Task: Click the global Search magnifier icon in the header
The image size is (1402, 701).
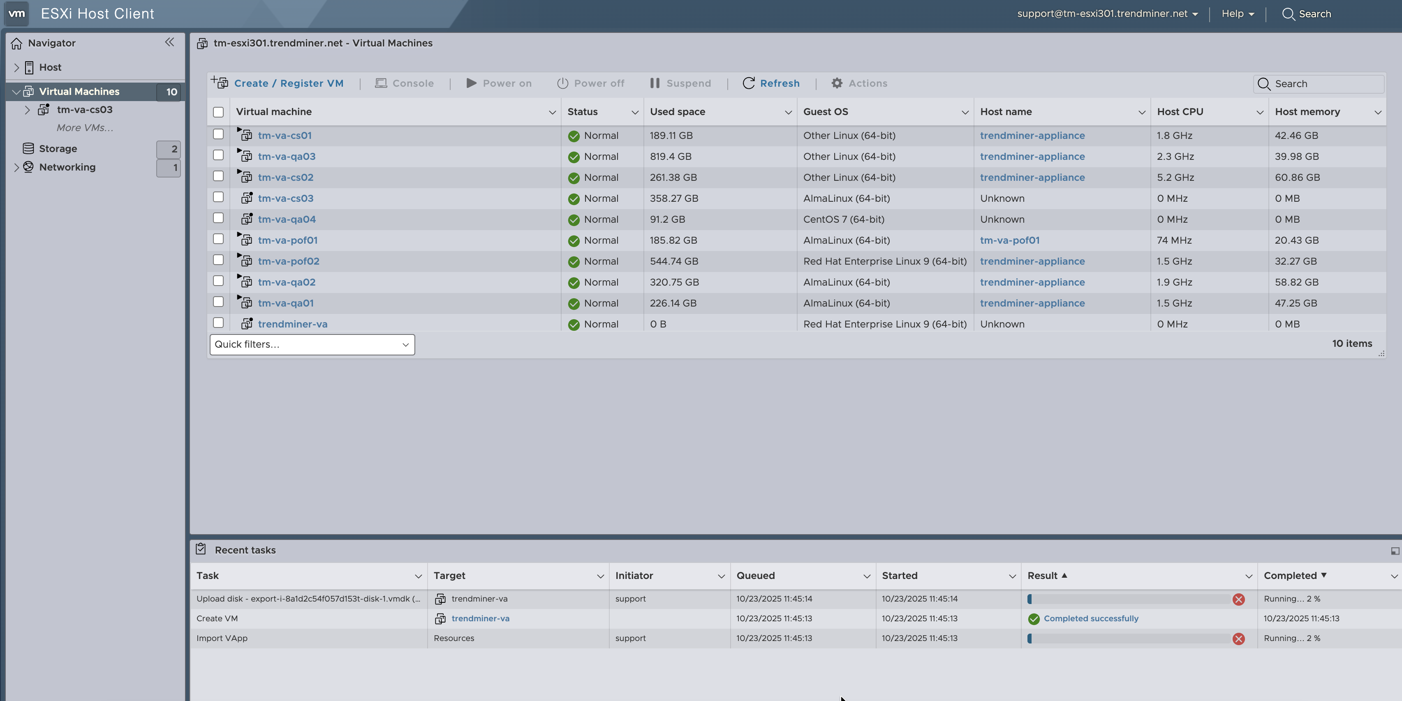Action: click(x=1288, y=14)
